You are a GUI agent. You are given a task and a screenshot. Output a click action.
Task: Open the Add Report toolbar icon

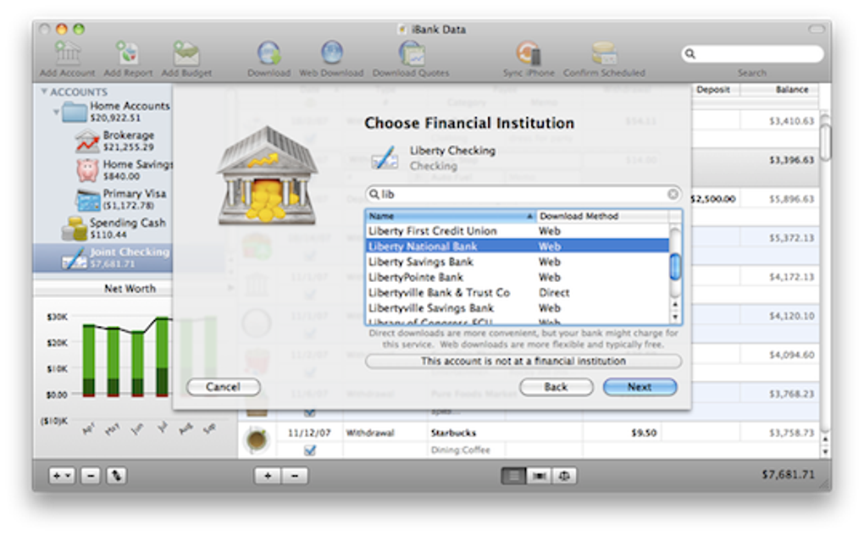click(x=127, y=53)
